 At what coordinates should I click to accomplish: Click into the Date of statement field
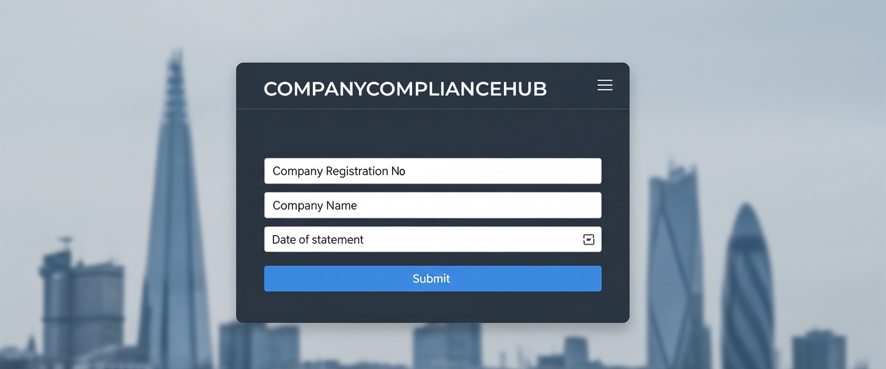(421, 240)
